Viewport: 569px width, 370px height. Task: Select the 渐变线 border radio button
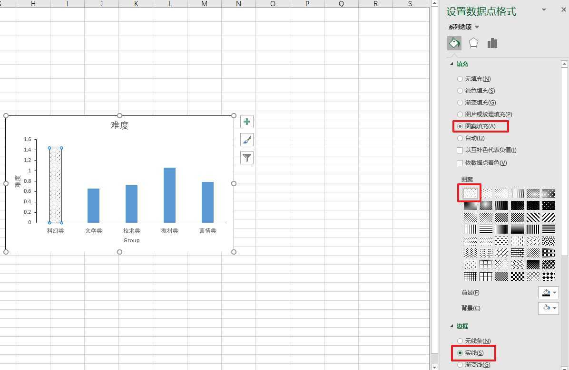point(460,365)
